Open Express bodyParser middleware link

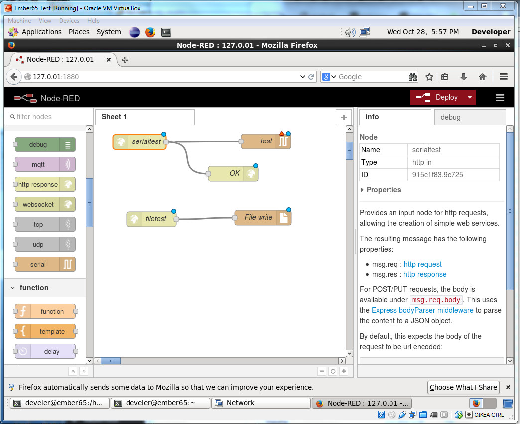click(x=422, y=310)
